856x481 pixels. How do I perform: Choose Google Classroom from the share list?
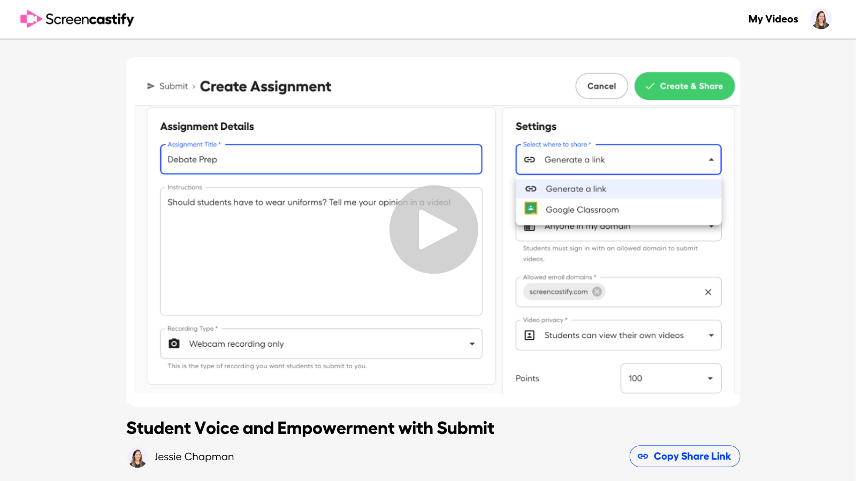tap(582, 210)
